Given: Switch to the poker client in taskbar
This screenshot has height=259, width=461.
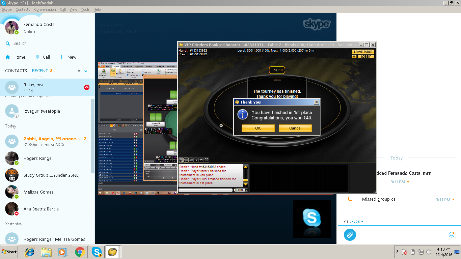Looking at the screenshot, I should point(113,252).
